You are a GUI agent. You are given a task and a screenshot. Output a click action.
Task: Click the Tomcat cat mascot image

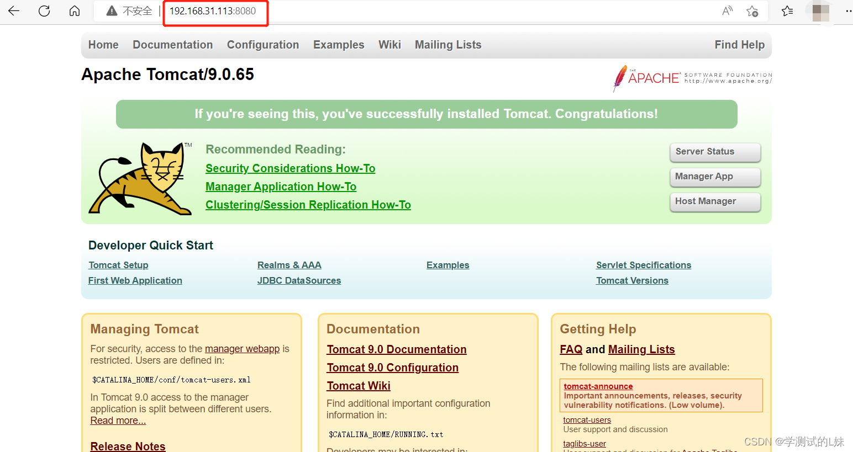tap(140, 178)
